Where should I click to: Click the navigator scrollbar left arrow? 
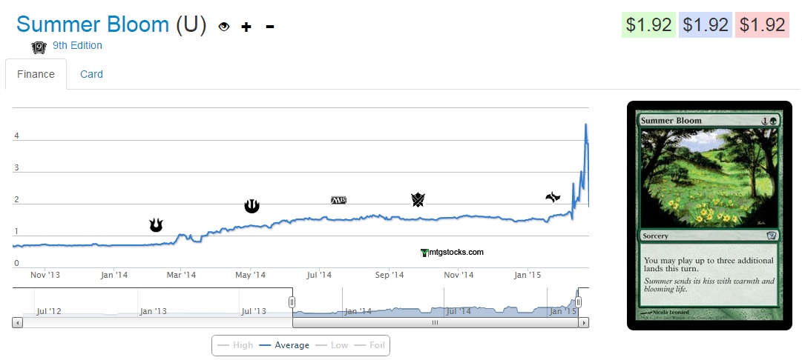pyautogui.click(x=18, y=322)
